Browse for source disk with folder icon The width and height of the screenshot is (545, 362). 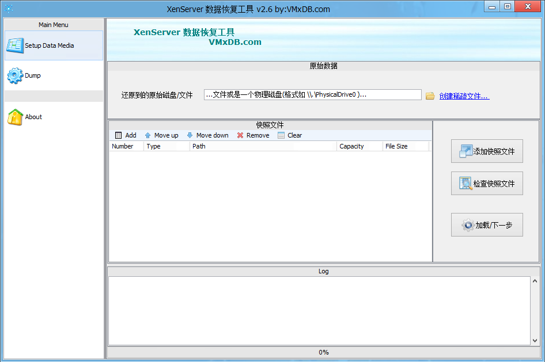pyautogui.click(x=430, y=96)
